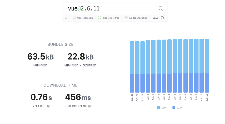Click the 2.6.0 version axis label

pos(148,97)
